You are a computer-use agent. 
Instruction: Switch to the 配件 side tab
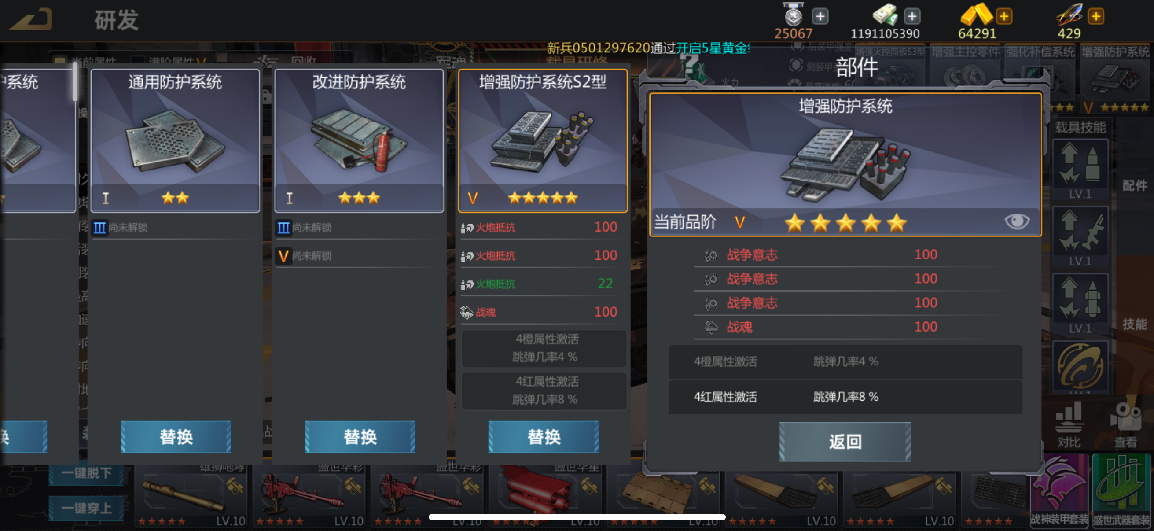click(1134, 185)
